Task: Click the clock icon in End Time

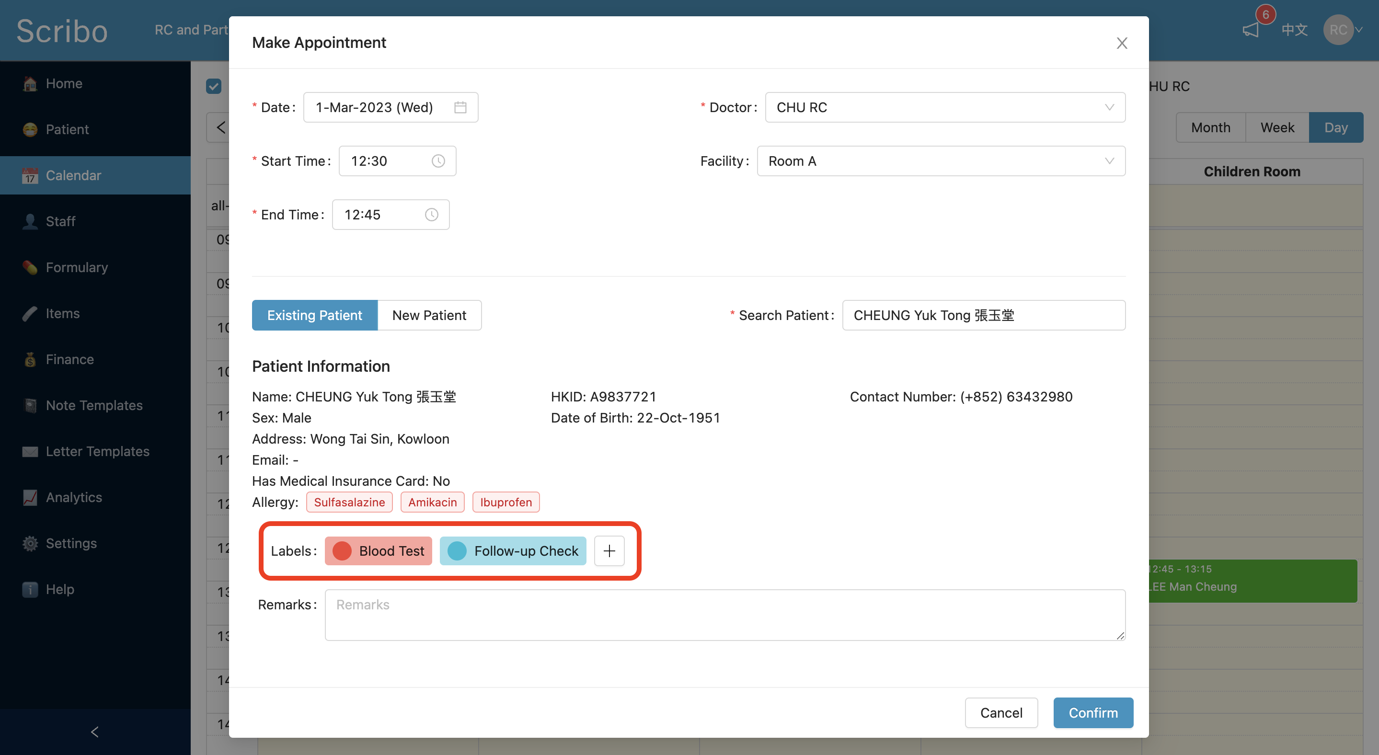Action: click(431, 215)
